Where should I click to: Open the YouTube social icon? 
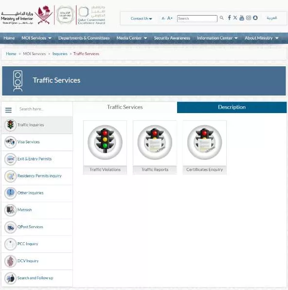click(x=242, y=18)
